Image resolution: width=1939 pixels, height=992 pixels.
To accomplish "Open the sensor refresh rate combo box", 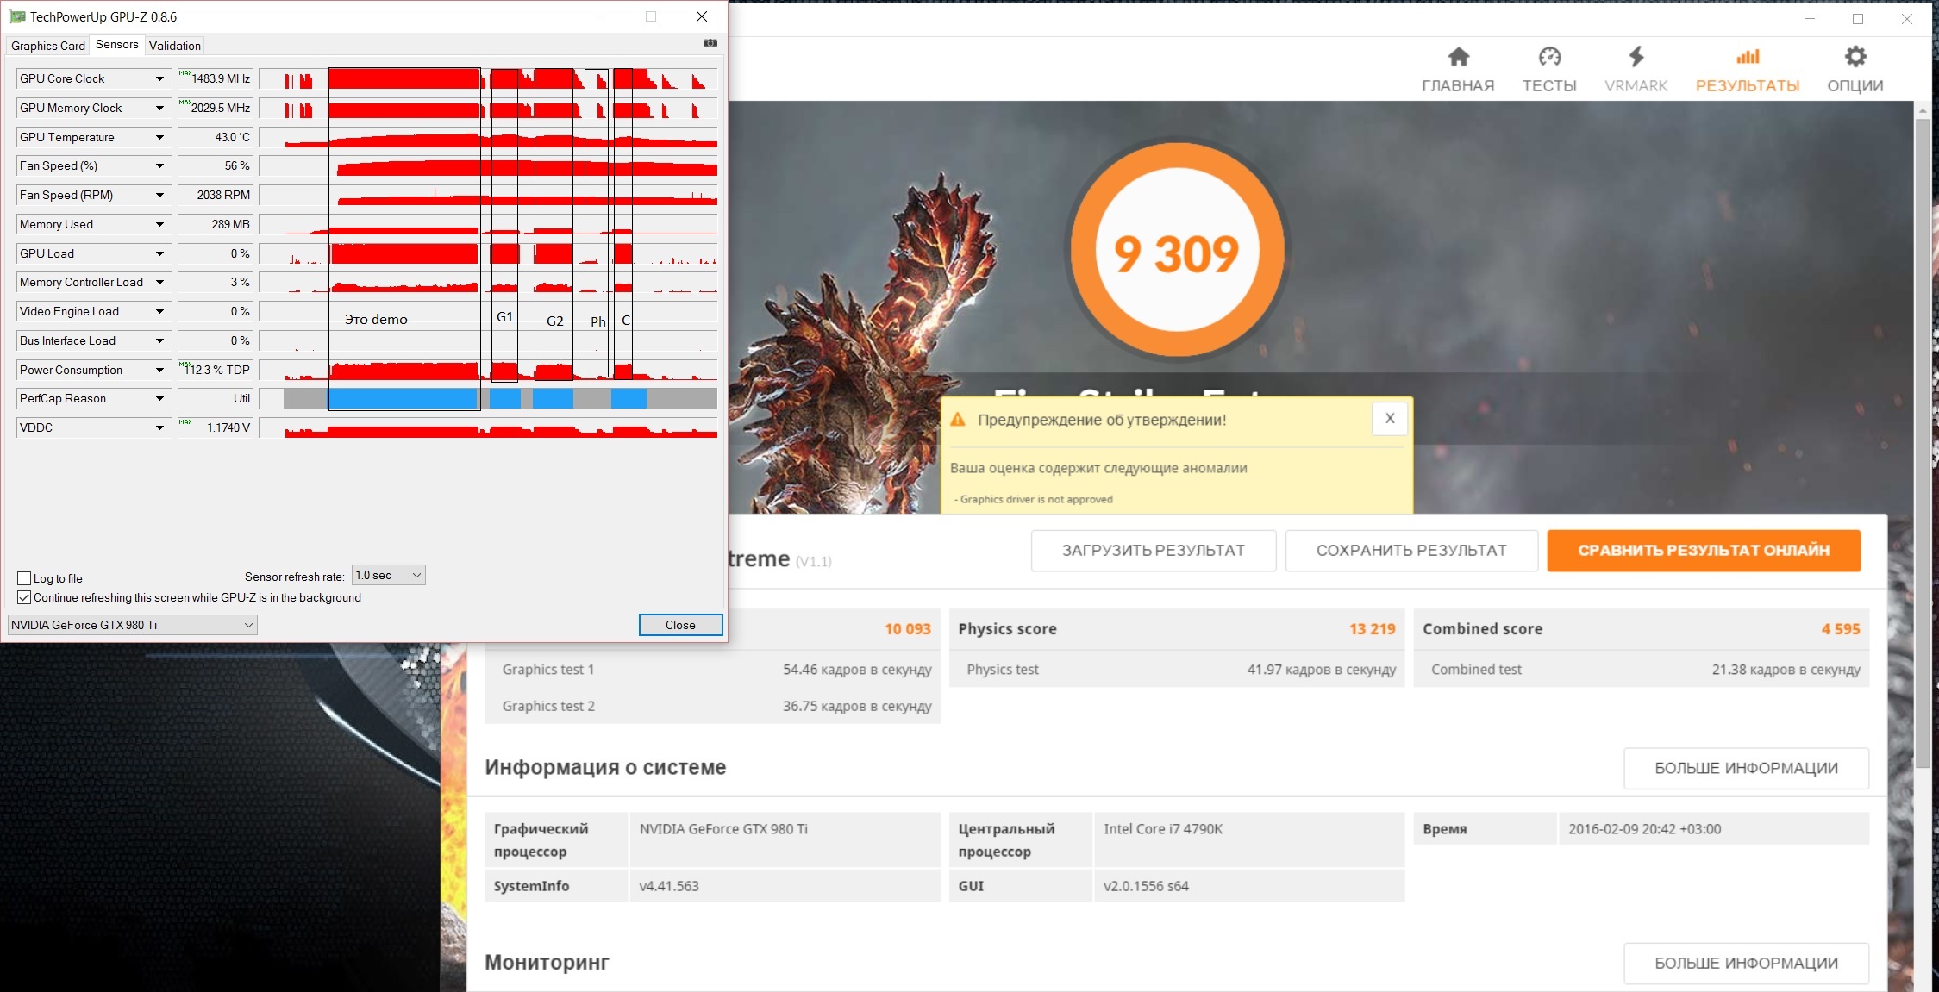I will 388,576.
